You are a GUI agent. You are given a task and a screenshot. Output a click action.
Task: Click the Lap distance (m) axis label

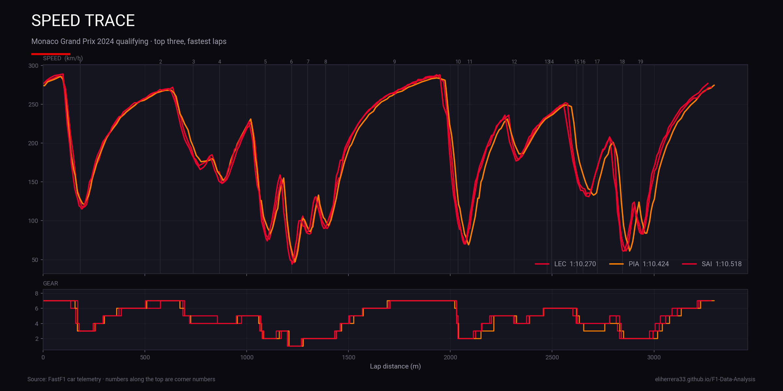395,366
